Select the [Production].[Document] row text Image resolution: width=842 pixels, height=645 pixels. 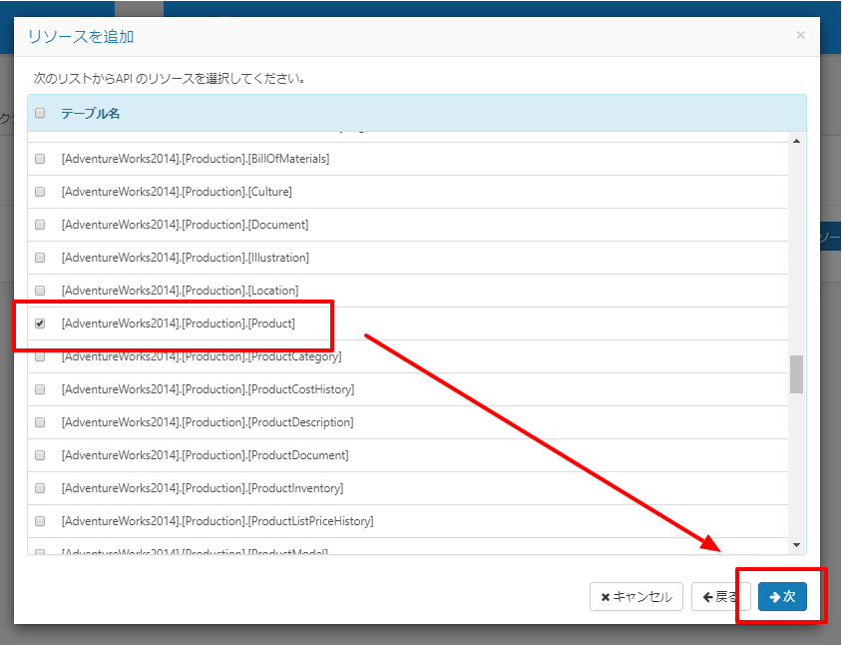185,225
